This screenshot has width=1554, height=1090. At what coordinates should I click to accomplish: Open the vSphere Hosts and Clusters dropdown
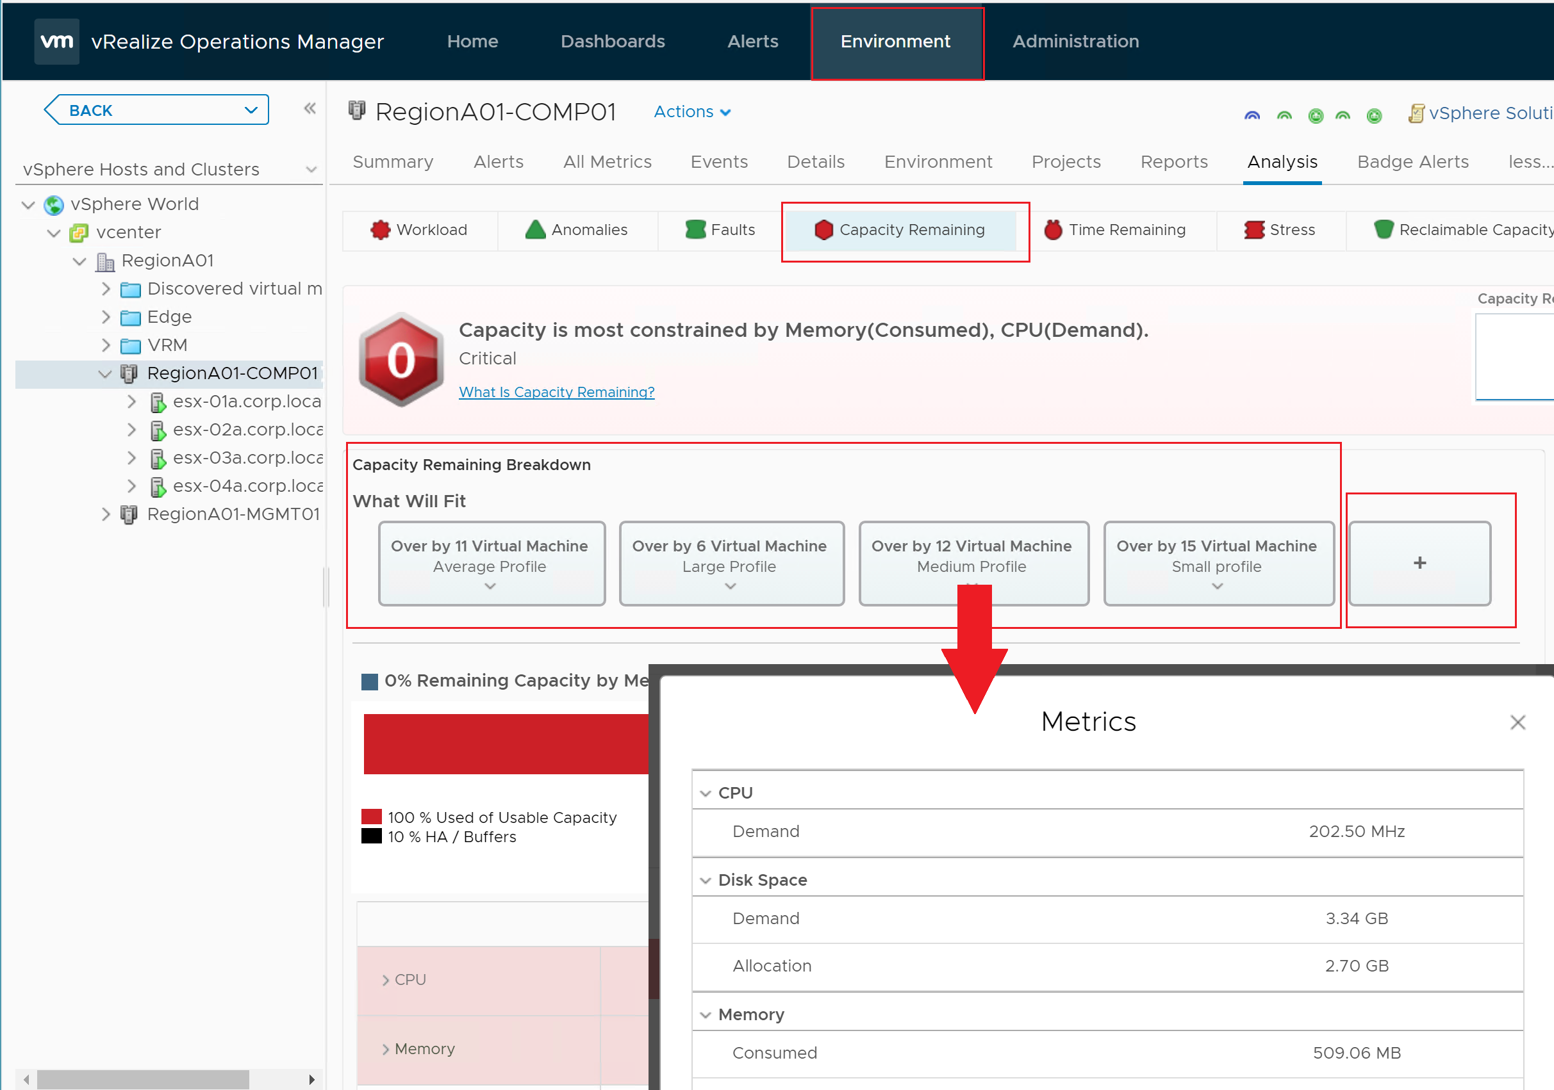click(x=311, y=169)
